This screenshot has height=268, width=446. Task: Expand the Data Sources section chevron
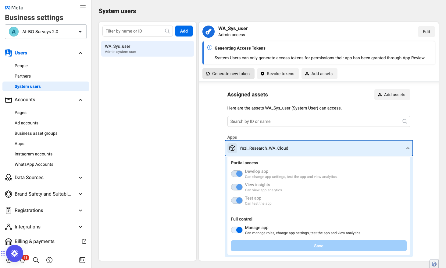[80, 178]
